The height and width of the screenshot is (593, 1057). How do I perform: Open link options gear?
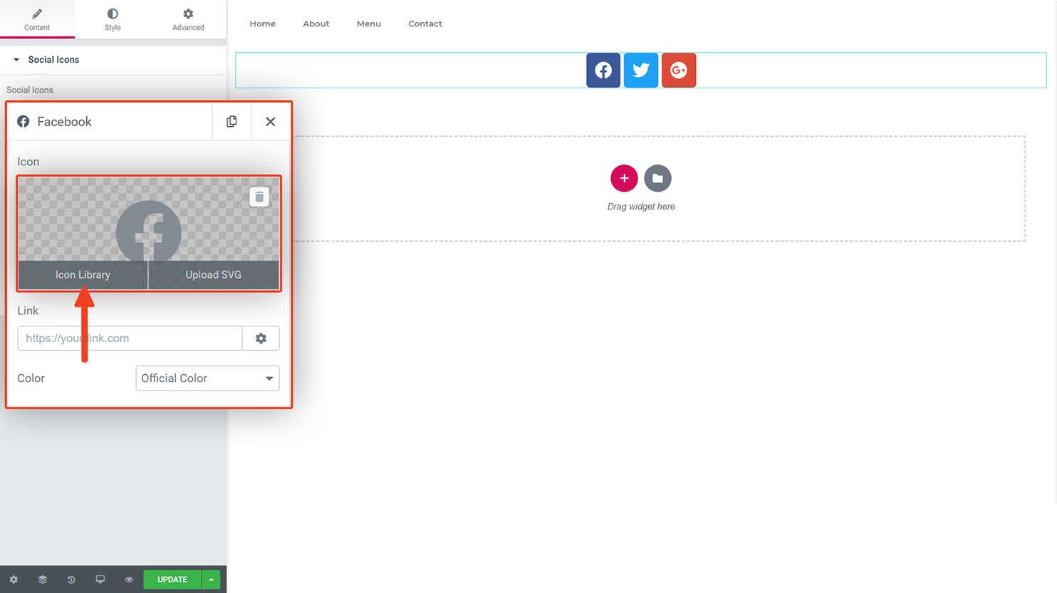tap(261, 339)
